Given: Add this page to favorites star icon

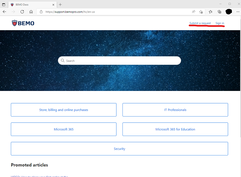Looking at the screenshot, I should pos(201,12).
